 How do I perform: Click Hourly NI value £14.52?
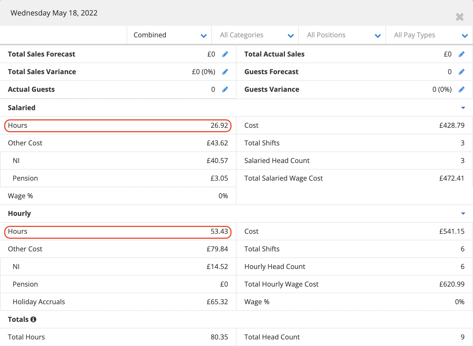click(x=217, y=267)
